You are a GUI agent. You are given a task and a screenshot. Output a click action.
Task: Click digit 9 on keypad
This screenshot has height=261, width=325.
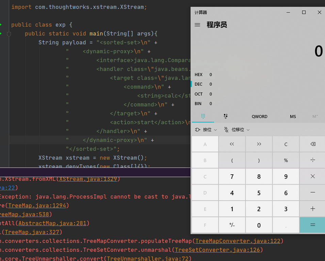tap(286, 176)
